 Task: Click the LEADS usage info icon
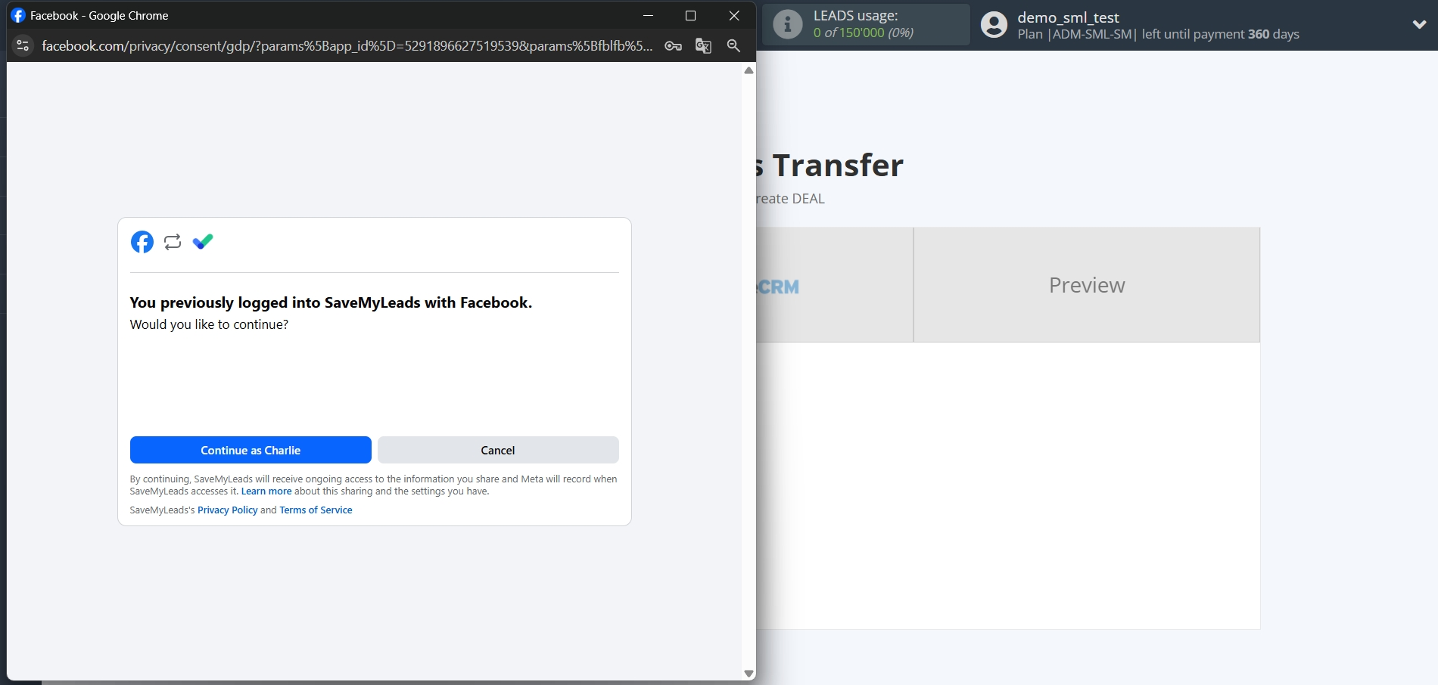(788, 25)
